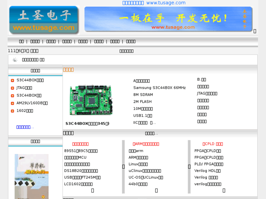Select the 2M FLASH spec line

coord(142,102)
